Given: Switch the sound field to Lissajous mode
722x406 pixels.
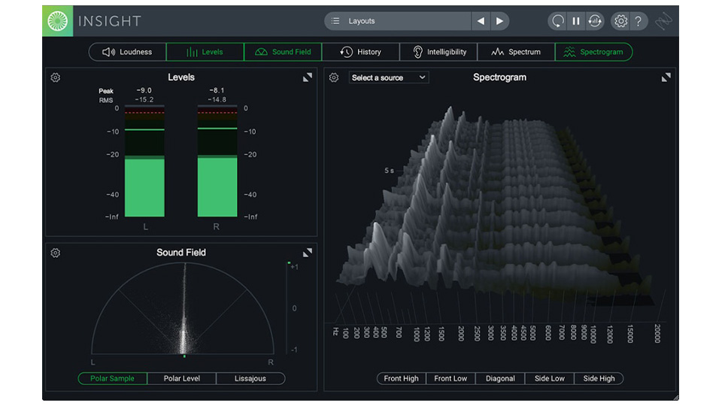Looking at the screenshot, I should click(x=250, y=378).
